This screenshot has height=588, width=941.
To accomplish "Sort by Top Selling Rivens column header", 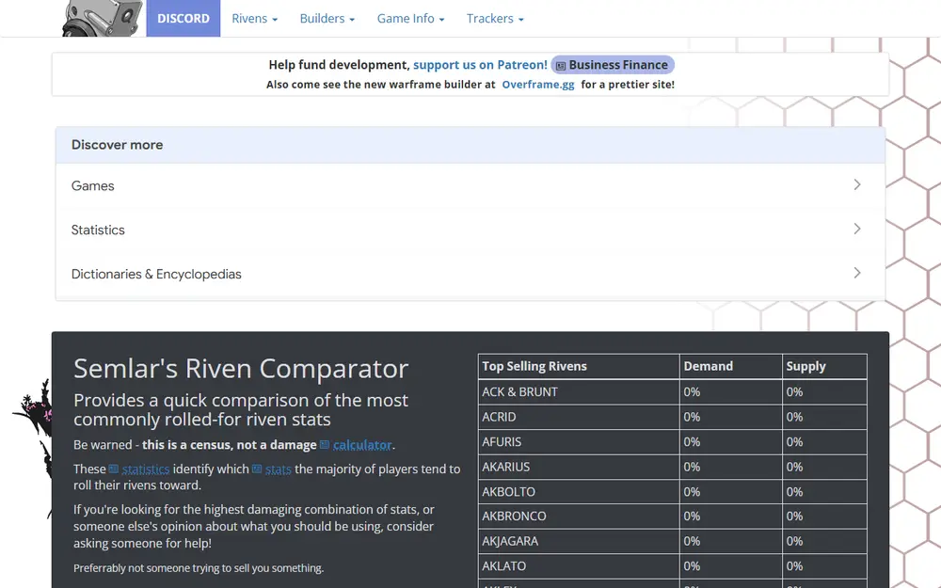I will (x=579, y=366).
